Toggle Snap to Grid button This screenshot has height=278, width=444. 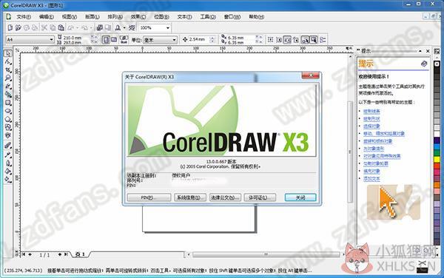click(x=270, y=40)
